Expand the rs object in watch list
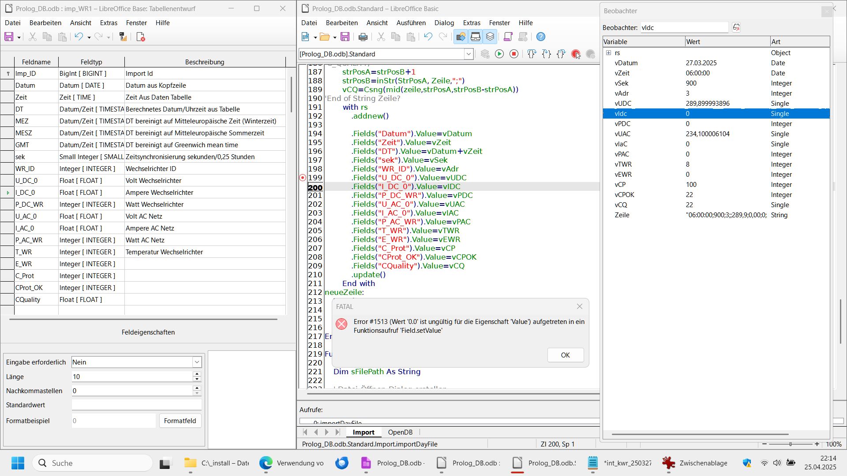 [608, 53]
